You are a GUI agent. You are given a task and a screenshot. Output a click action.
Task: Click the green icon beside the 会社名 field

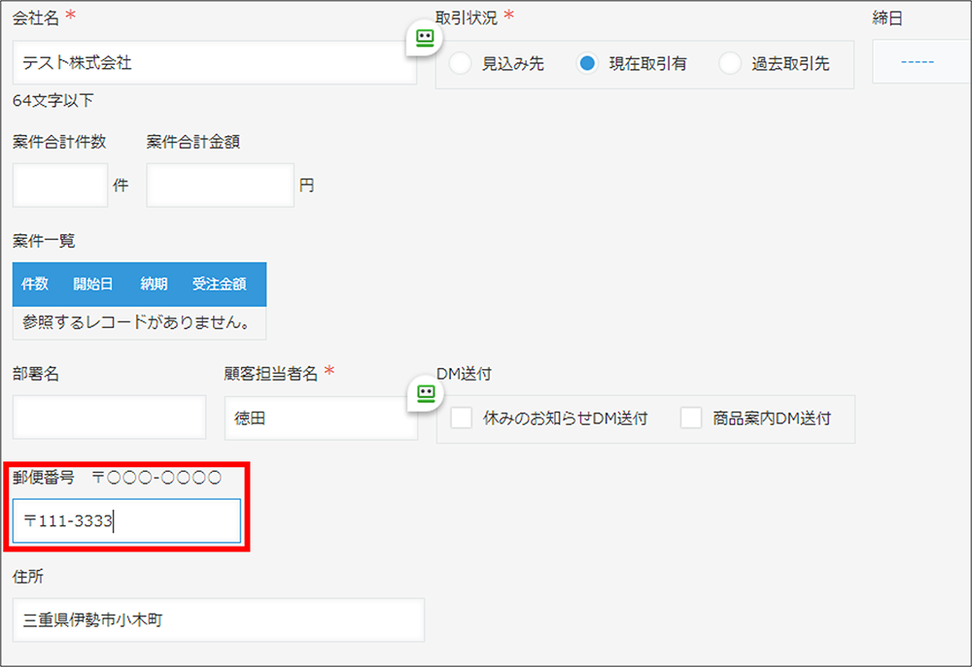[x=424, y=38]
